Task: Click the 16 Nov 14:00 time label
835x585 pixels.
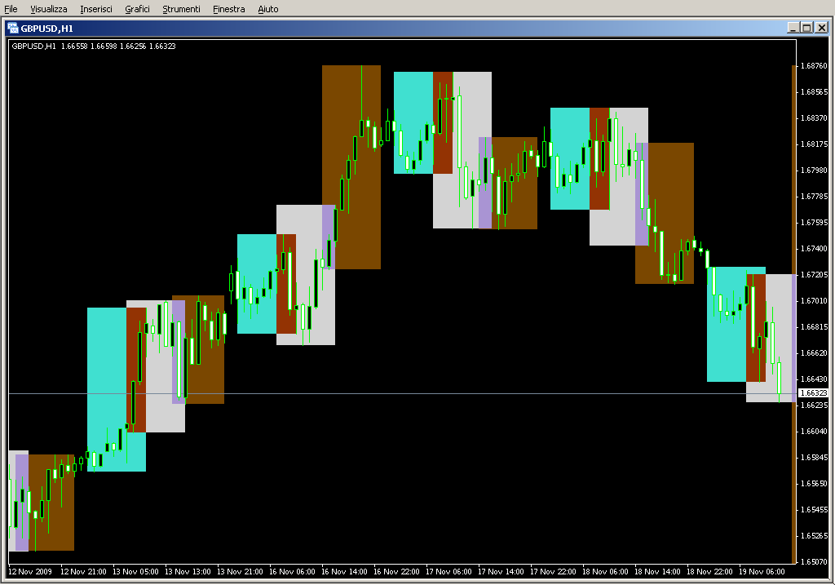Action: pos(345,572)
